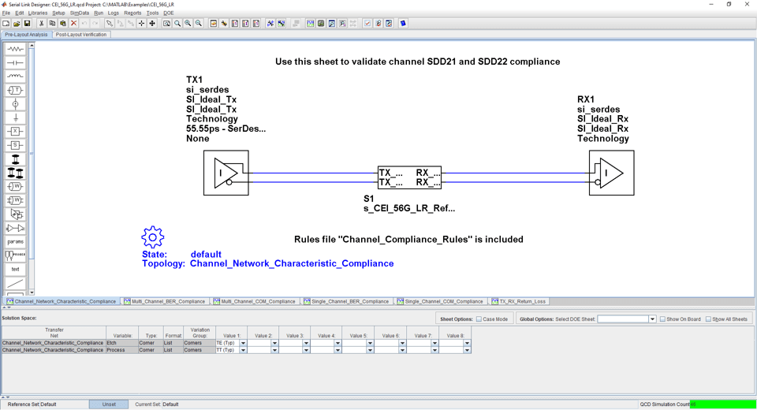This screenshot has height=410, width=757.
Task: Click the green QCD simulation progress bar
Action: [723, 404]
